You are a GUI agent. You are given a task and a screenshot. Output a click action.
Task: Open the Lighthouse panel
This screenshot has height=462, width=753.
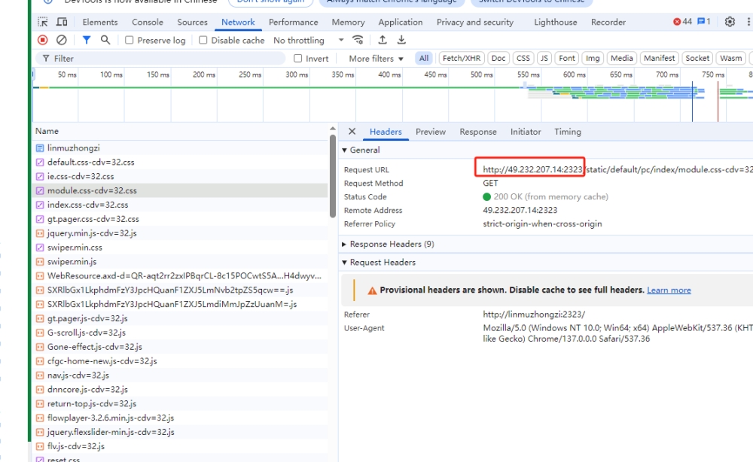556,22
